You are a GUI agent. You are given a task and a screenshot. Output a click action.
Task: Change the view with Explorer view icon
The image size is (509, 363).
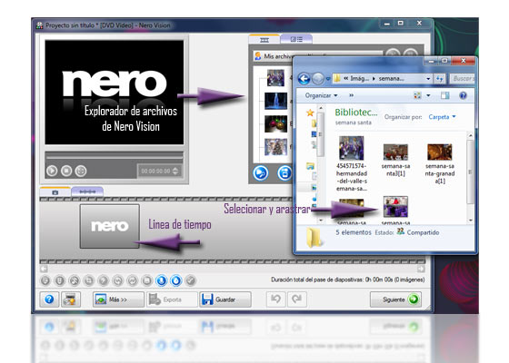pyautogui.click(x=417, y=95)
